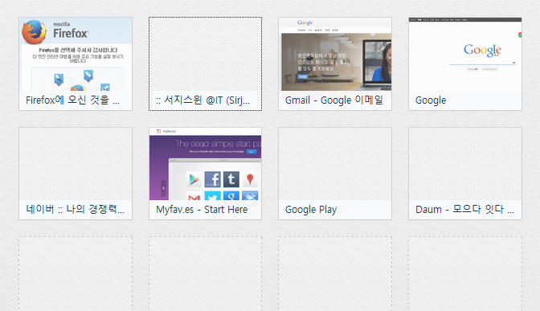Screen dimensions: 540x311
Task: Open the Daum - 모으다 잇다 tile
Action: (465, 174)
